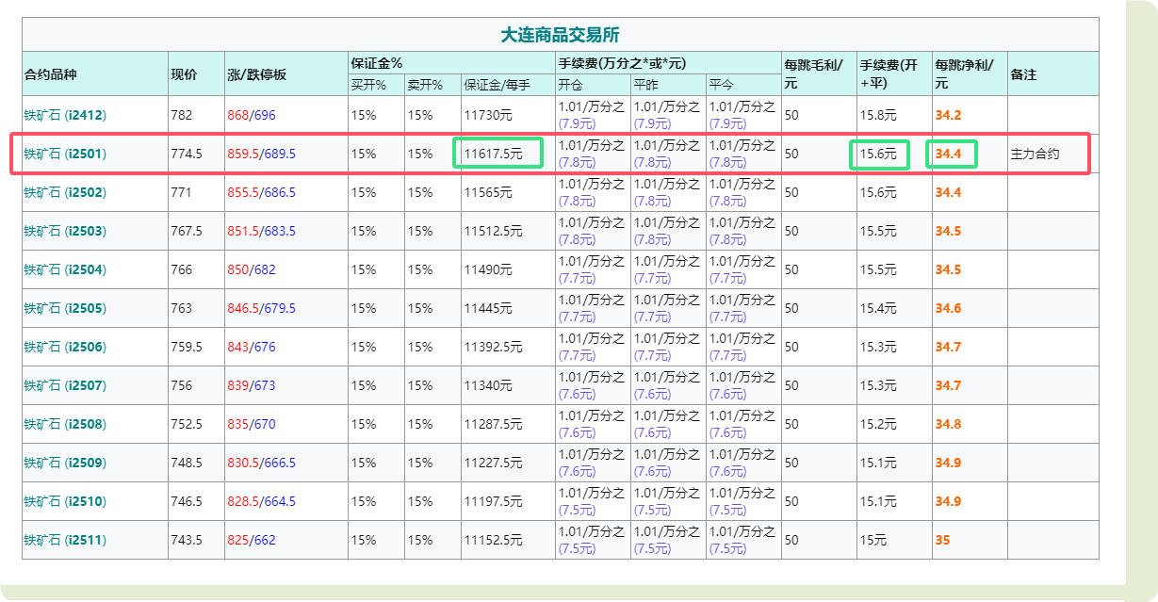
Task: Select the 铁矿石 (i2510) contract link
Action: point(65,501)
